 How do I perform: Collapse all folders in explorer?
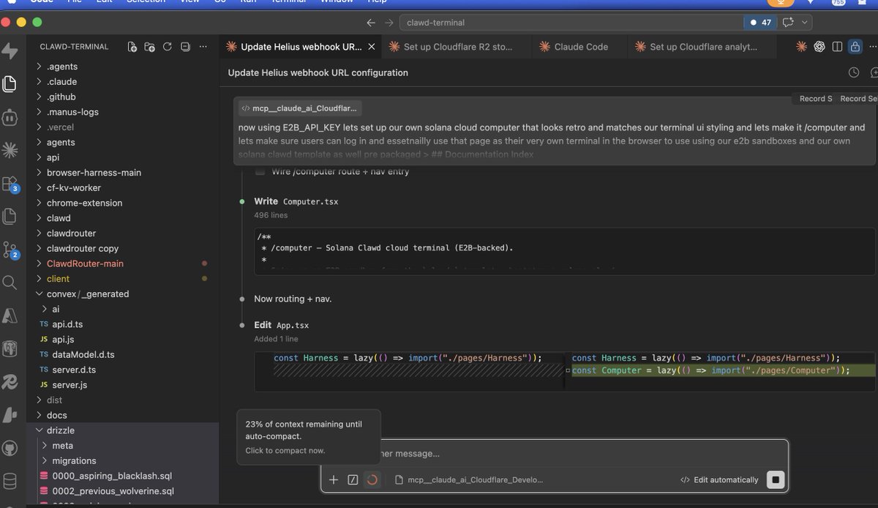click(185, 47)
